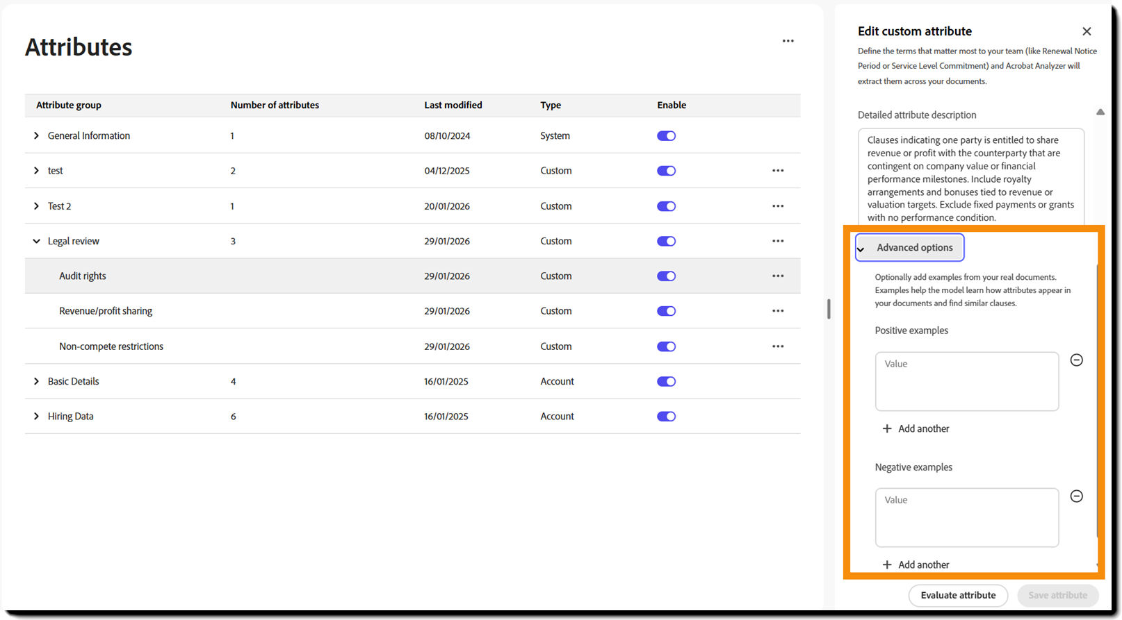Open more options for test group
The width and height of the screenshot is (1122, 620).
click(778, 171)
